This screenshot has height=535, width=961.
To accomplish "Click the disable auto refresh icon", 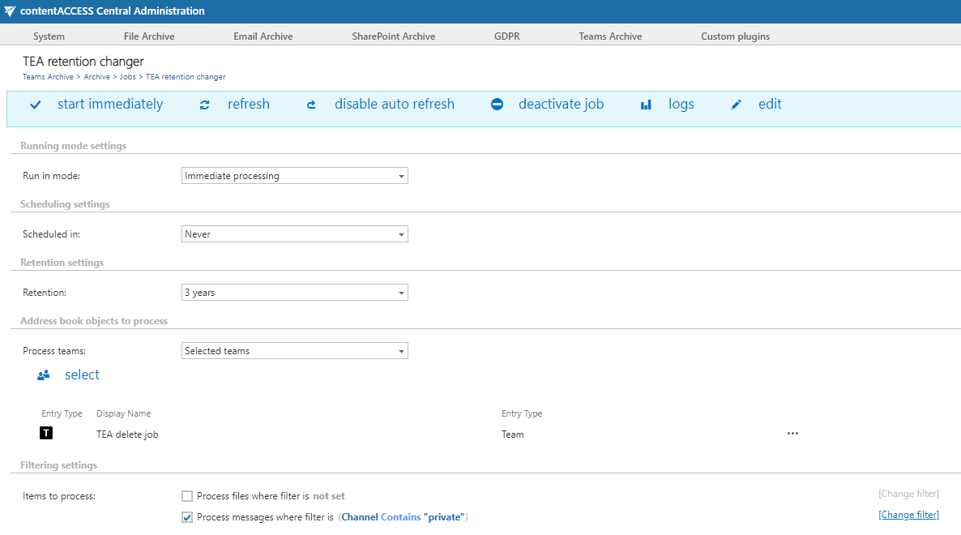I will (x=311, y=105).
